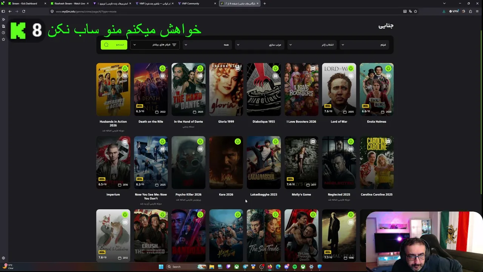The height and width of the screenshot is (272, 483).
Task: Switch to the استریم‌های زنده فارسی tab
Action: 112,3
